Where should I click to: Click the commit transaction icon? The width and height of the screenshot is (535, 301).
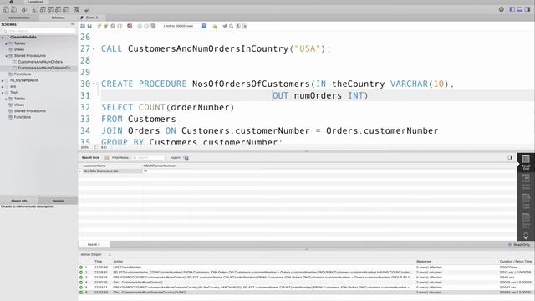click(x=140, y=26)
